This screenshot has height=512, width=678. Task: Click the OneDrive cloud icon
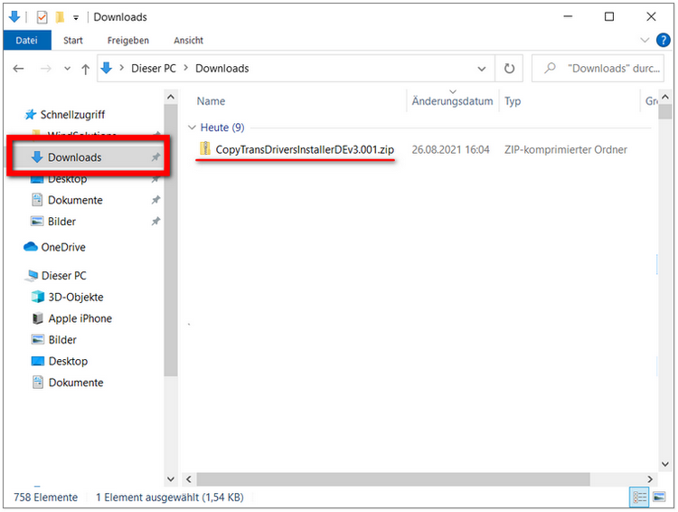(31, 247)
